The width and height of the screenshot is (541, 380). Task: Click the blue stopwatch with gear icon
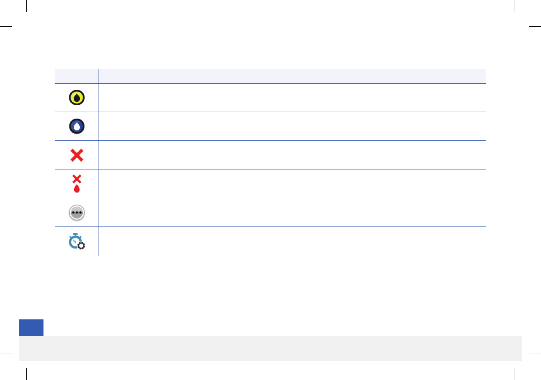[77, 241]
